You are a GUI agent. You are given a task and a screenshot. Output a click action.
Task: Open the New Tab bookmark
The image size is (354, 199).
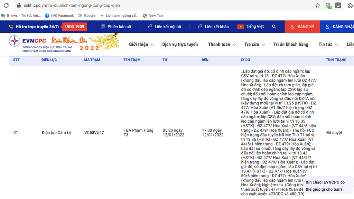coord(153,16)
